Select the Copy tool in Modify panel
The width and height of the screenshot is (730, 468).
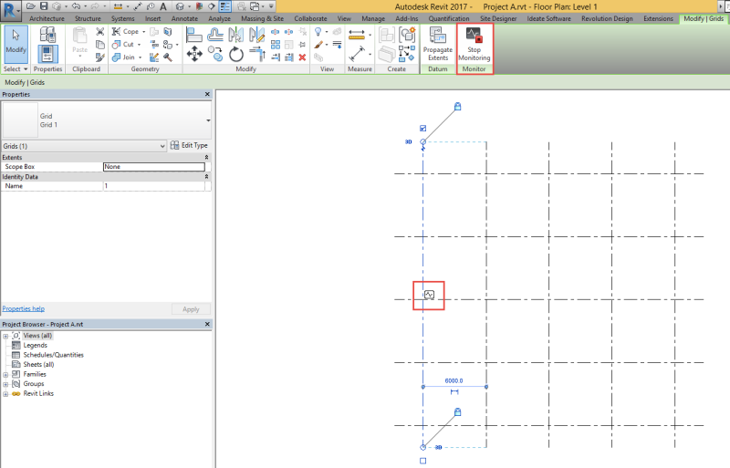(x=215, y=54)
